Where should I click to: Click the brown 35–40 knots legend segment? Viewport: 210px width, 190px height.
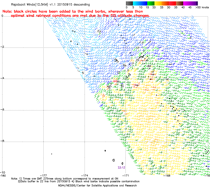(180, 3)
